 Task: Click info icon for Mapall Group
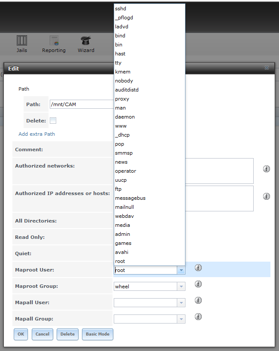[x=198, y=317]
